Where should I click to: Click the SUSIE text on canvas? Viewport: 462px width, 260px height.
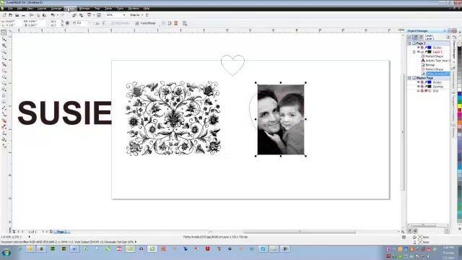coord(64,113)
